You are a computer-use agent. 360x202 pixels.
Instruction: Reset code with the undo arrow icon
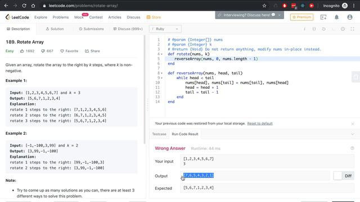pos(323,29)
